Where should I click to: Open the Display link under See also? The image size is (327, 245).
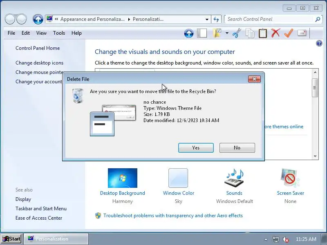tap(23, 199)
